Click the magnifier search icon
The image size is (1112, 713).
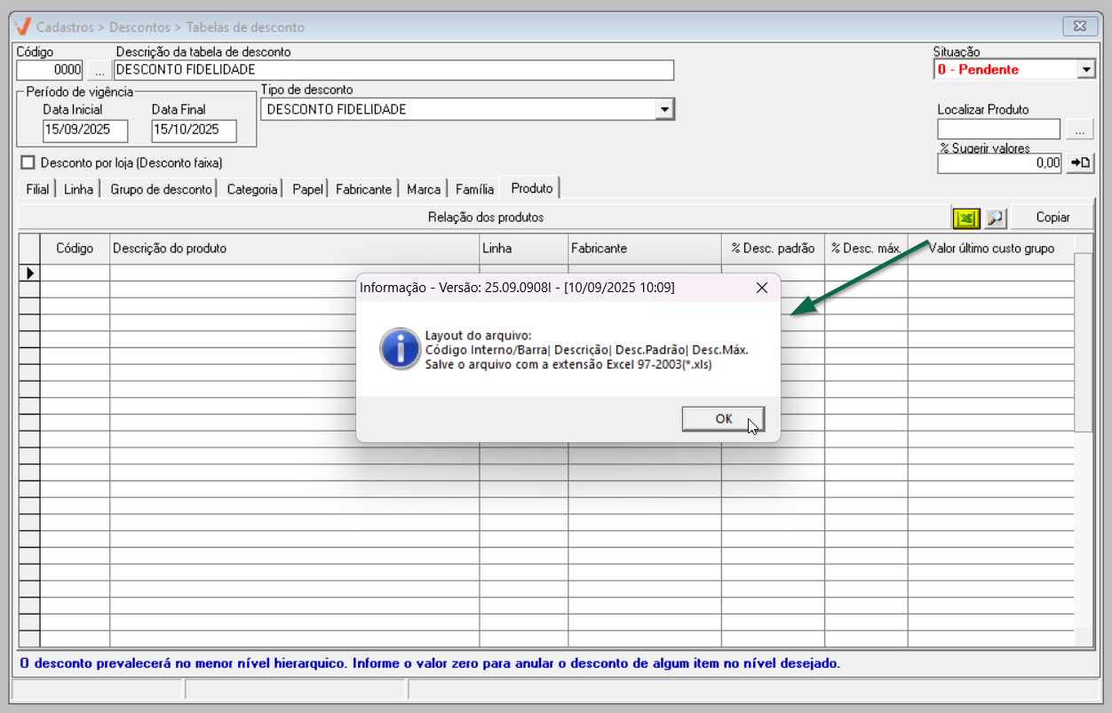point(996,218)
